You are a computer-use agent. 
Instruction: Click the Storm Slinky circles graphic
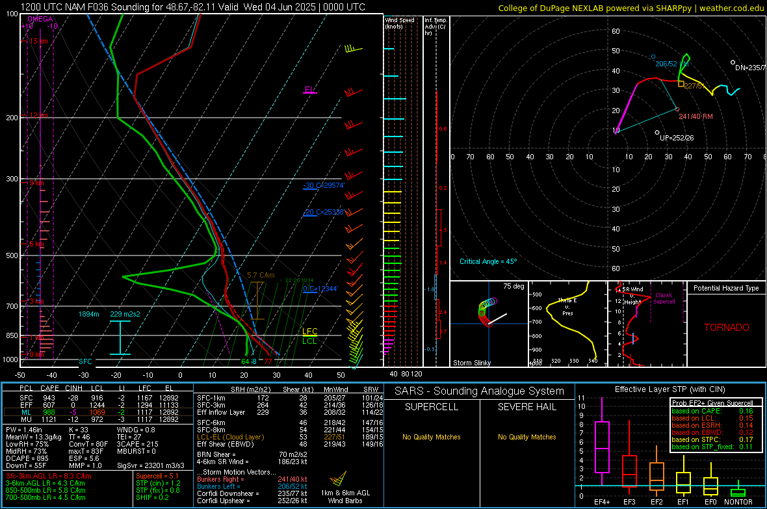[x=487, y=312]
